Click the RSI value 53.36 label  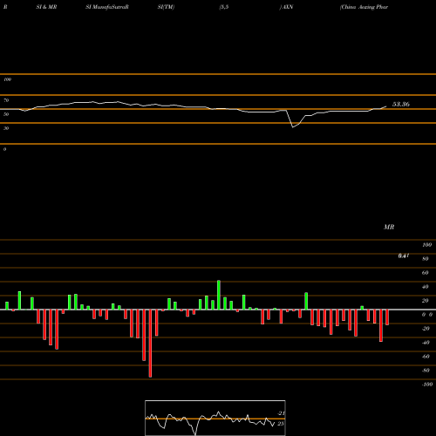pos(401,104)
